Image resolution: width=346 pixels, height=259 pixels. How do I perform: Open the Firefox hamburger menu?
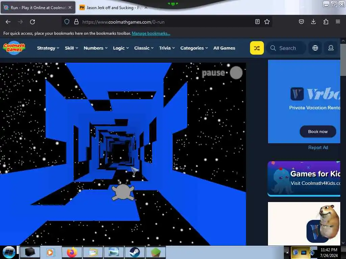click(x=338, y=22)
